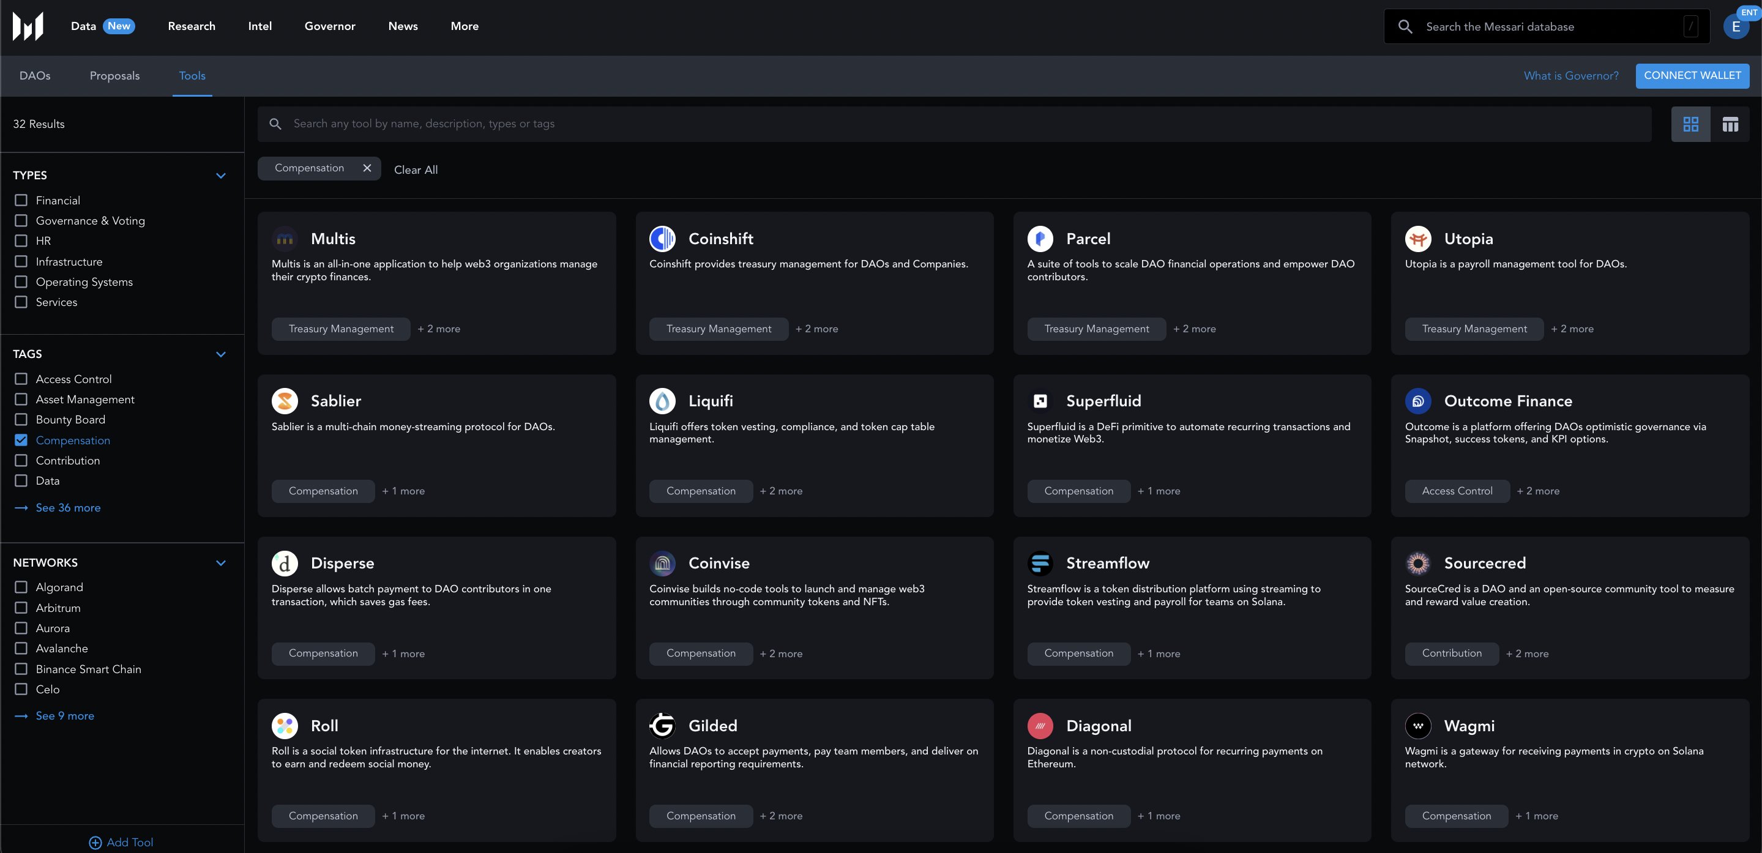This screenshot has height=853, width=1762.
Task: Collapse the TYPES filter section
Action: (220, 176)
